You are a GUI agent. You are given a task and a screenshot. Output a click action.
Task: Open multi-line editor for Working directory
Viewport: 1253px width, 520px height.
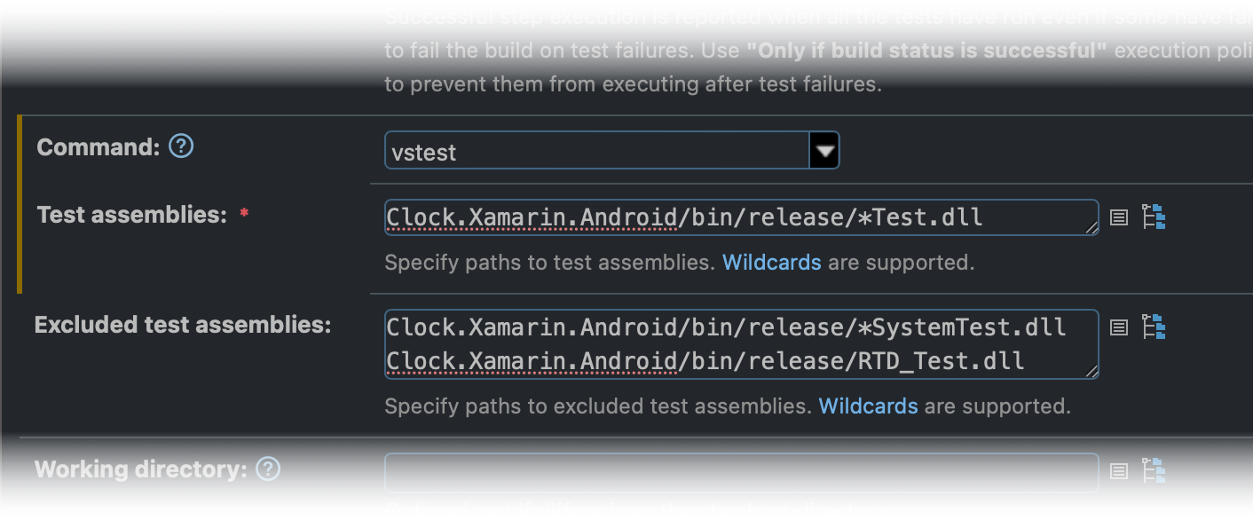coord(1118,471)
